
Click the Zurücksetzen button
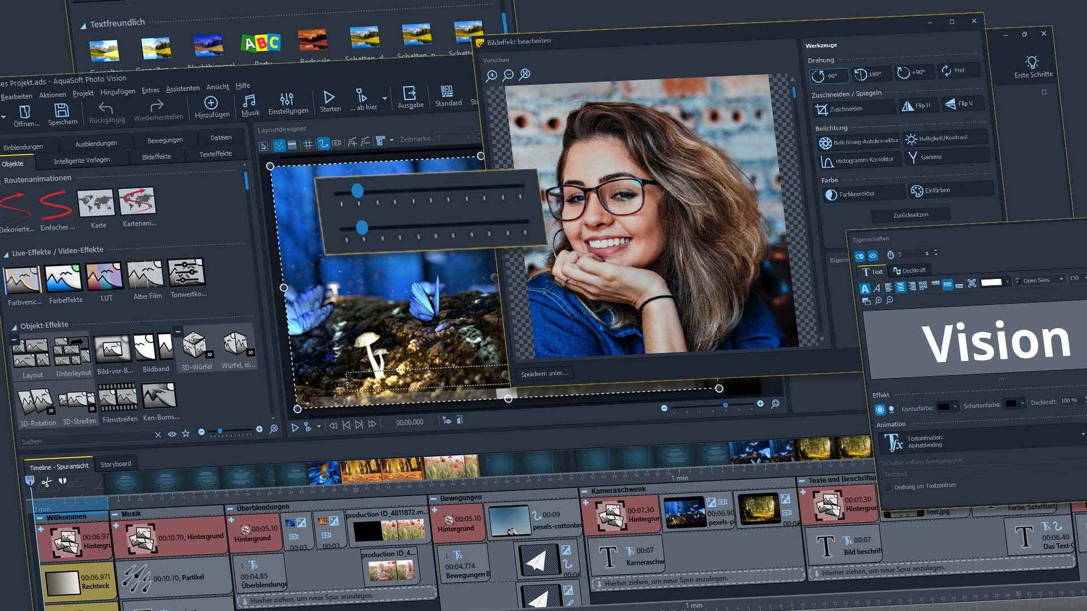tap(911, 215)
